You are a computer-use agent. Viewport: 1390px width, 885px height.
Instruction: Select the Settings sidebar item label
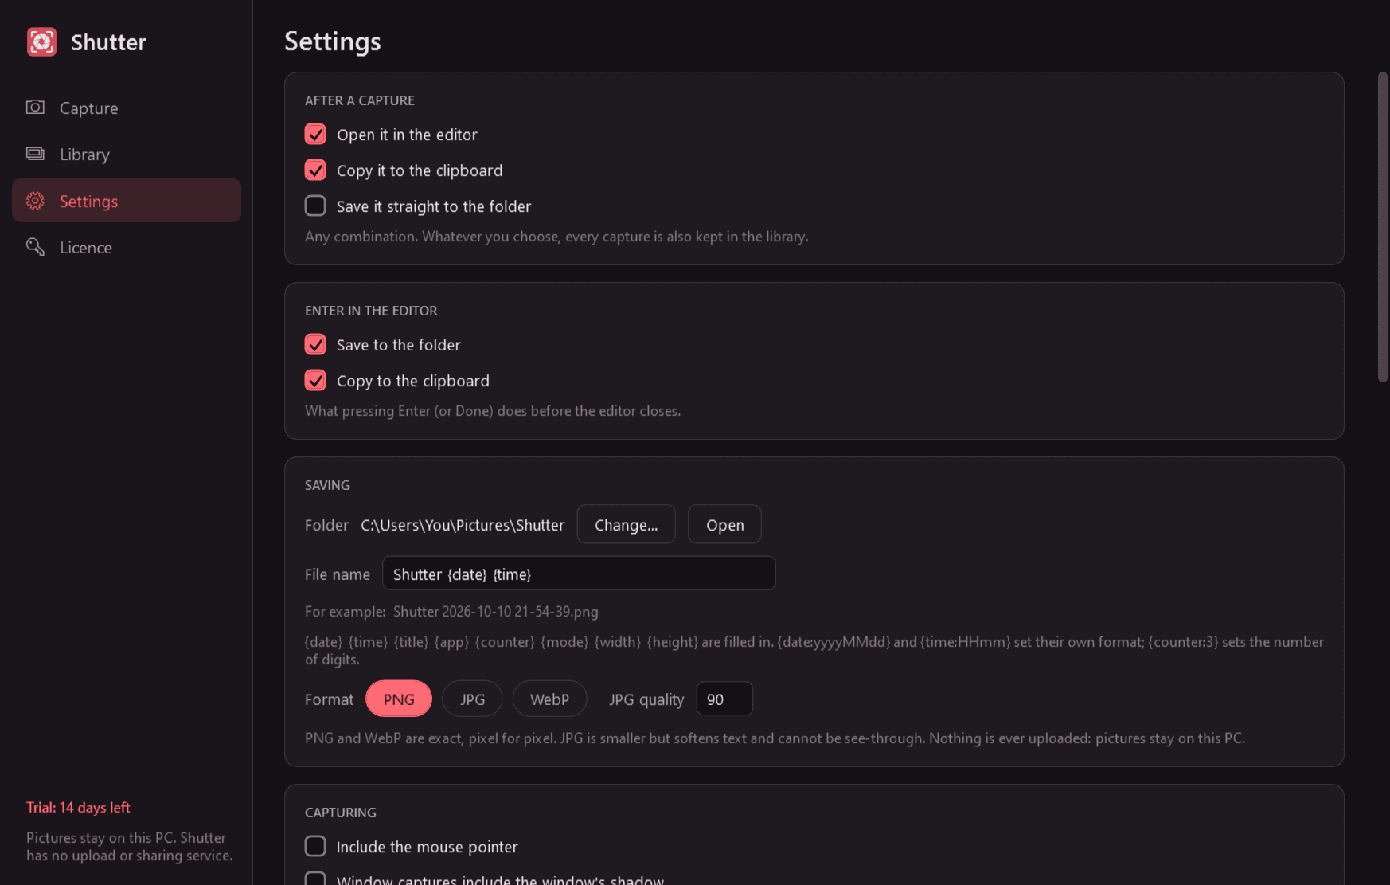[x=88, y=202]
